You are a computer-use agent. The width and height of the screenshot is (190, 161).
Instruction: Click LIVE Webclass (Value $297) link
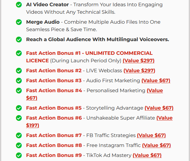tap(139, 71)
